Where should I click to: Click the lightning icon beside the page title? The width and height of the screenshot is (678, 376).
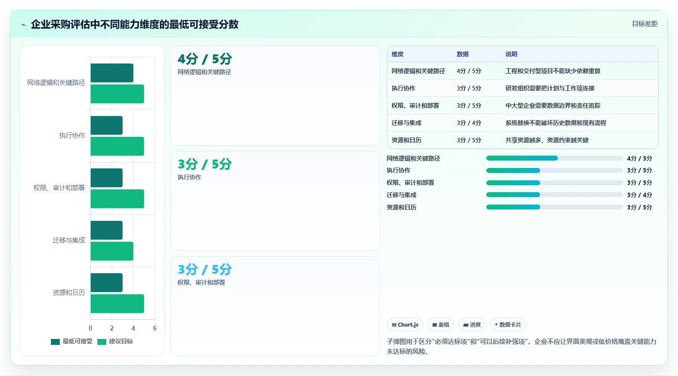[23, 25]
